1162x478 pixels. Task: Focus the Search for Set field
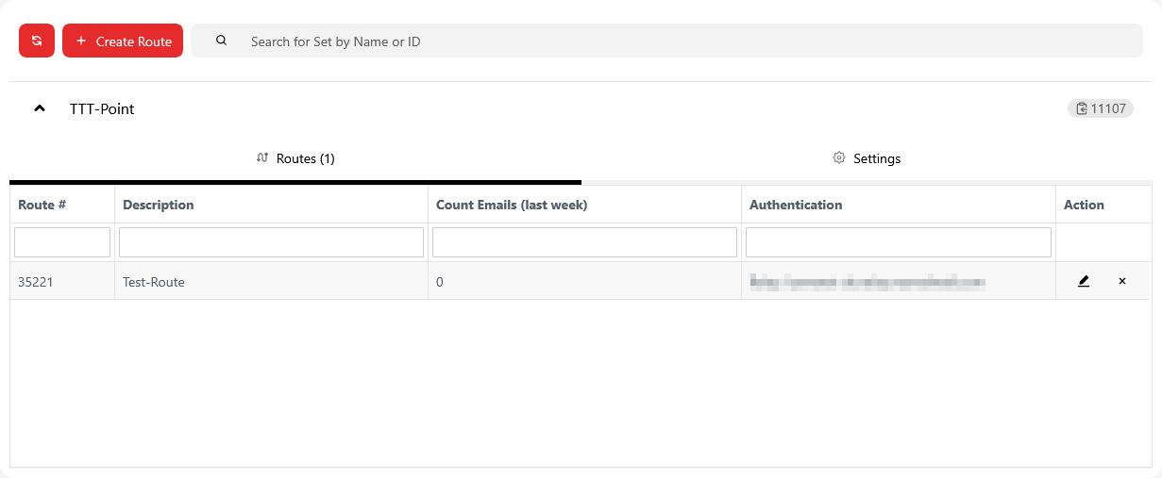coord(661,41)
